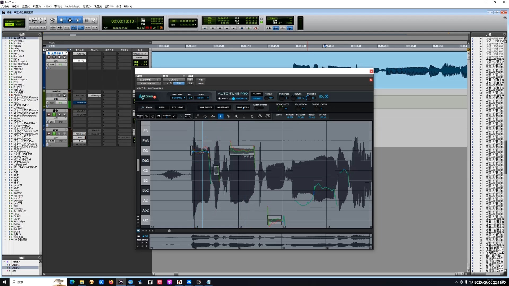Screen dimensions: 509x286
Task: Click the Auto-Tune copy icon
Action: click(152, 116)
